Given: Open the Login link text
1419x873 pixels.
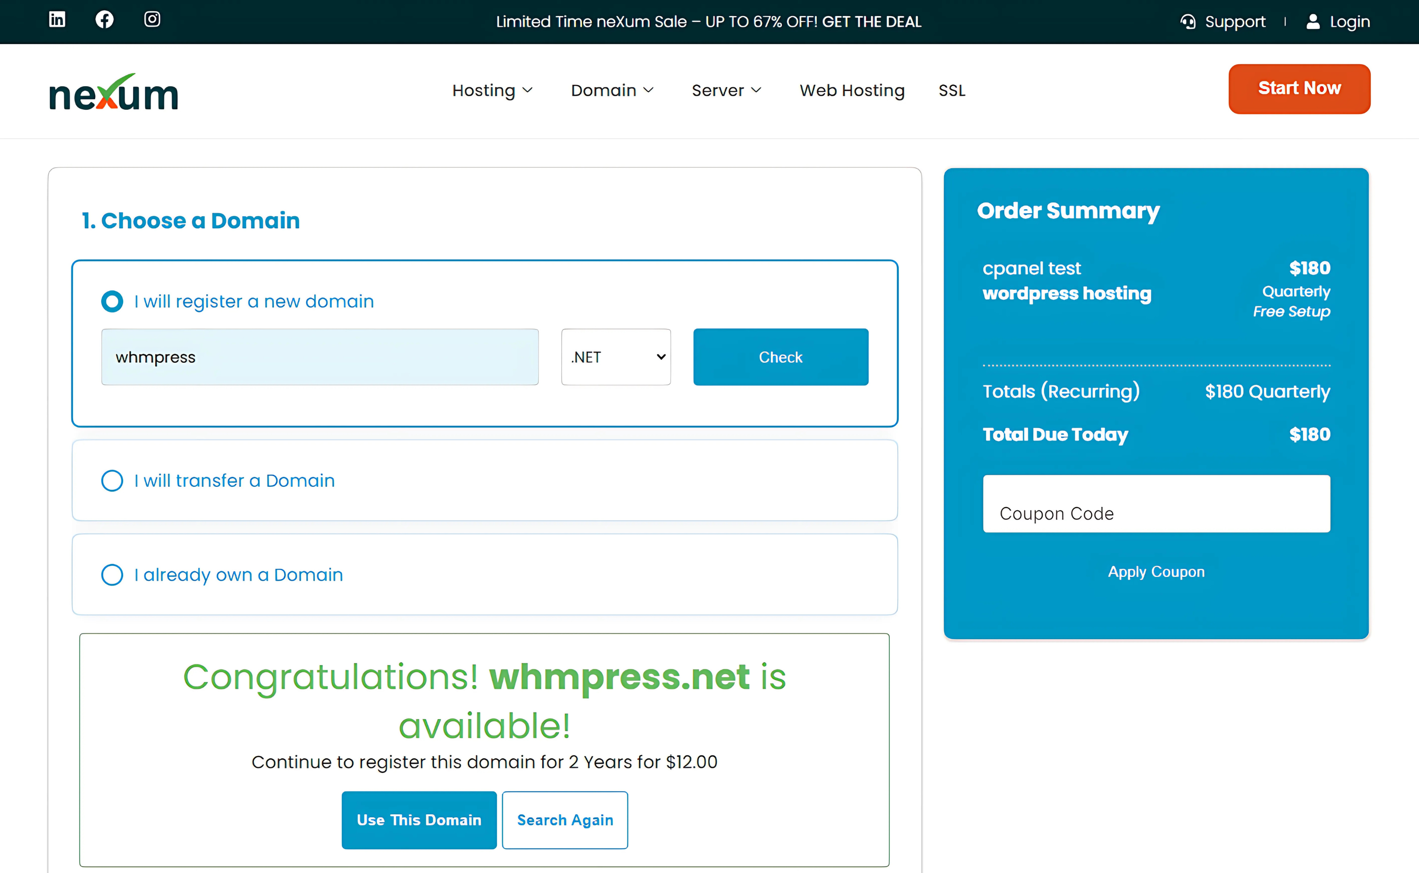Looking at the screenshot, I should (1350, 22).
